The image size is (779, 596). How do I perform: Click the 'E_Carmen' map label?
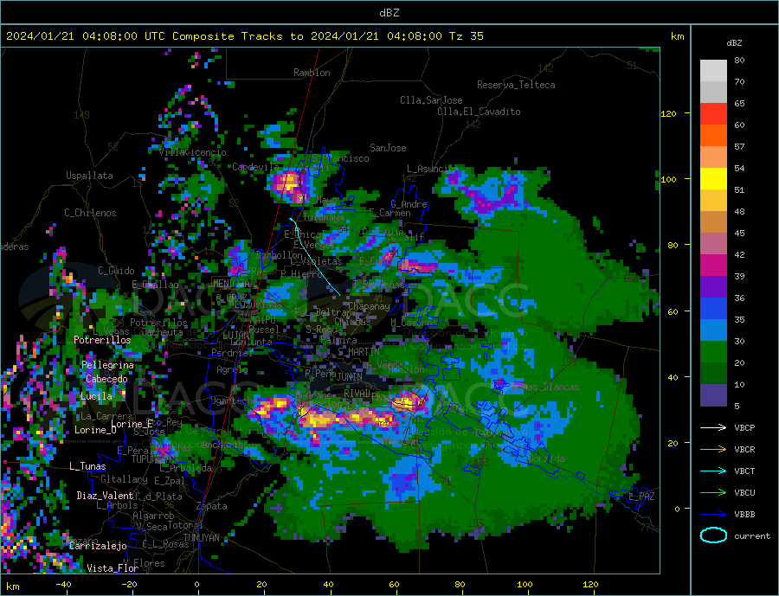389,213
